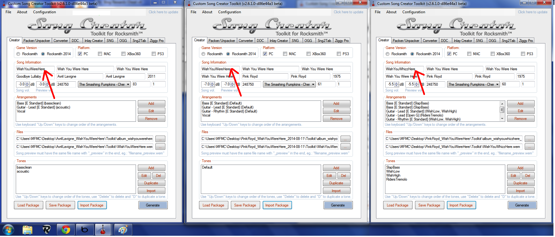Click guitar title-bar icon of middle window

(x=189, y=4)
